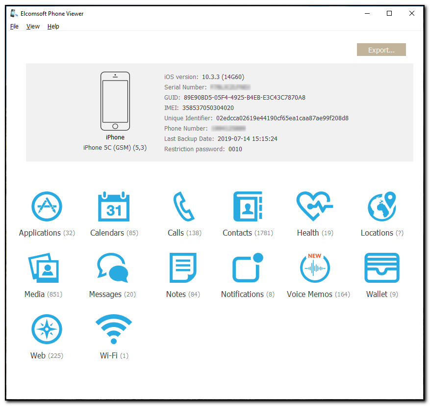Viewport: 430px width, 406px height.
Task: Open the Web compass icon
Action: (x=47, y=329)
